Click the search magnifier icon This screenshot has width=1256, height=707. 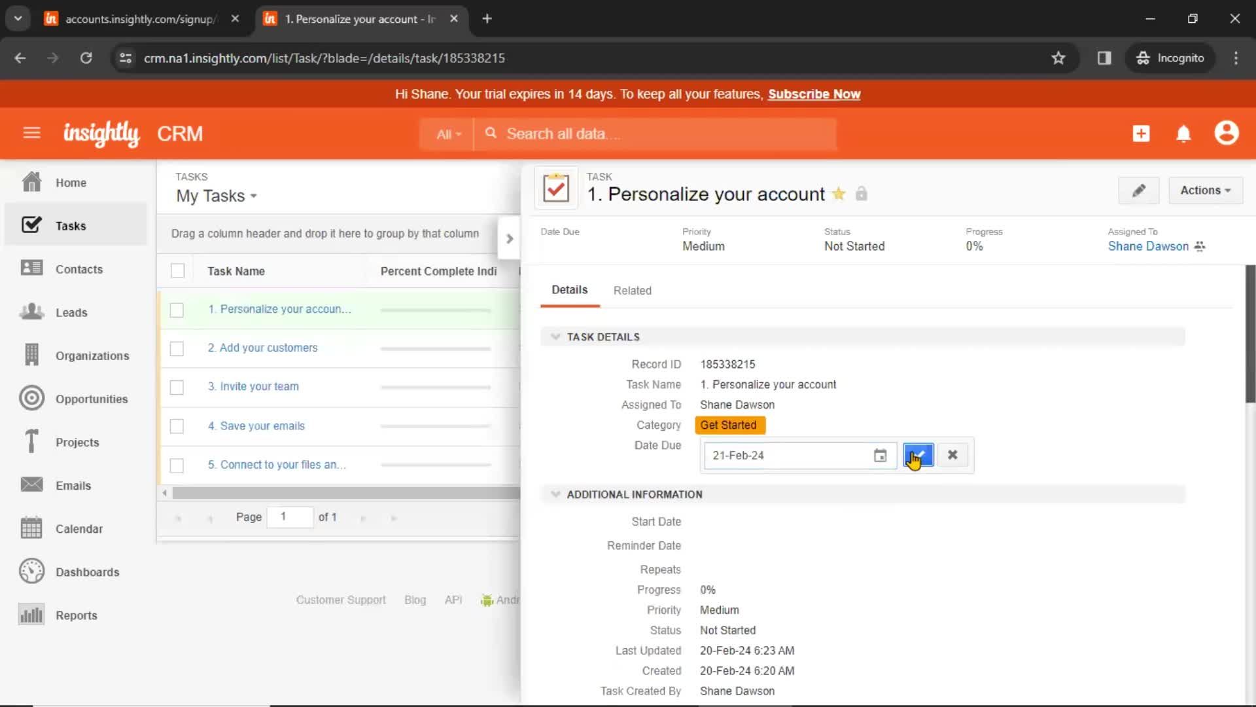491,134
